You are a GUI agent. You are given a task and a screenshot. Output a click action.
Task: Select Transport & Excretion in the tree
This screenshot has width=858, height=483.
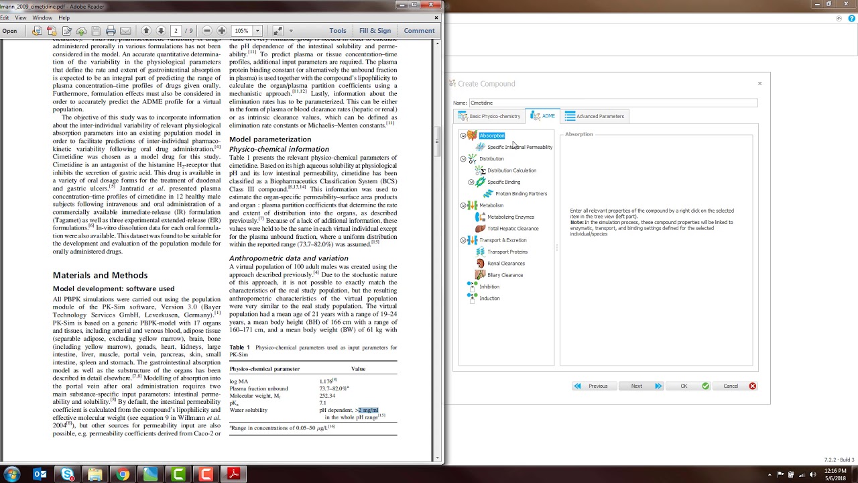[x=503, y=240]
